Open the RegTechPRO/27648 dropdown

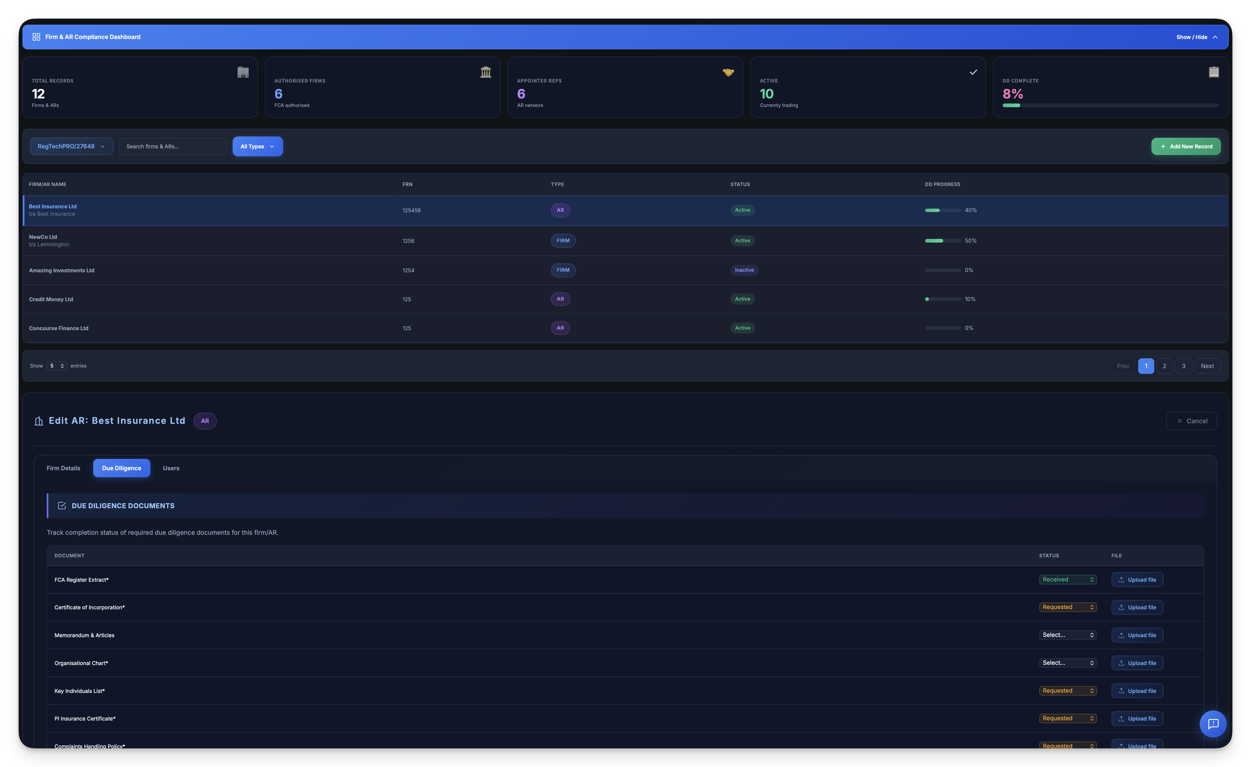pos(71,146)
